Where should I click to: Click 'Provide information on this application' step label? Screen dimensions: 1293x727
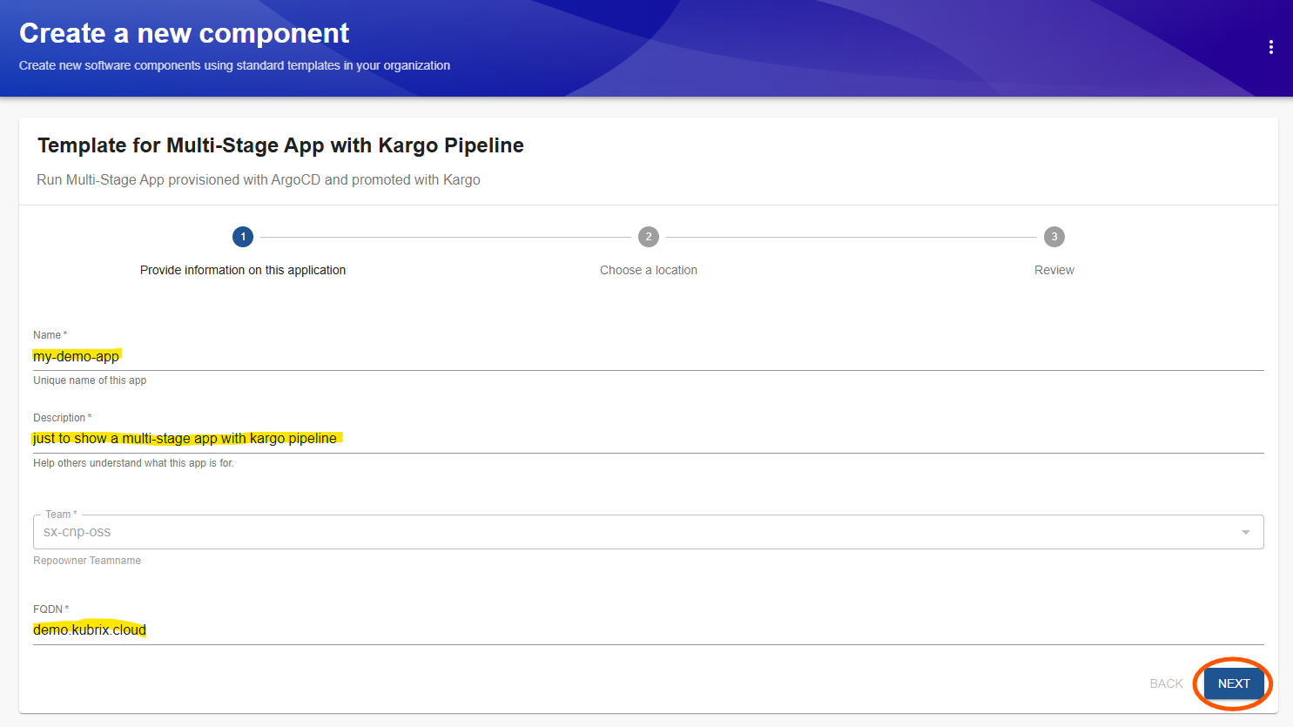[243, 270]
